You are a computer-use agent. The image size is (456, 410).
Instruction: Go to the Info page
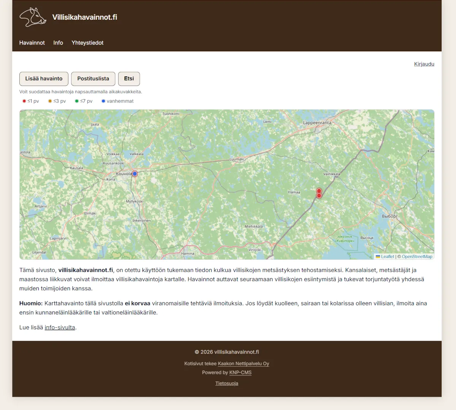pos(58,43)
